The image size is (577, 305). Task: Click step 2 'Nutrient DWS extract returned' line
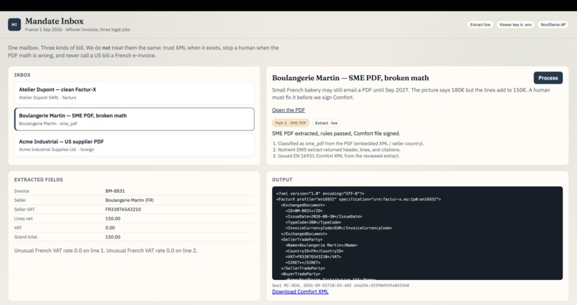[336, 150]
